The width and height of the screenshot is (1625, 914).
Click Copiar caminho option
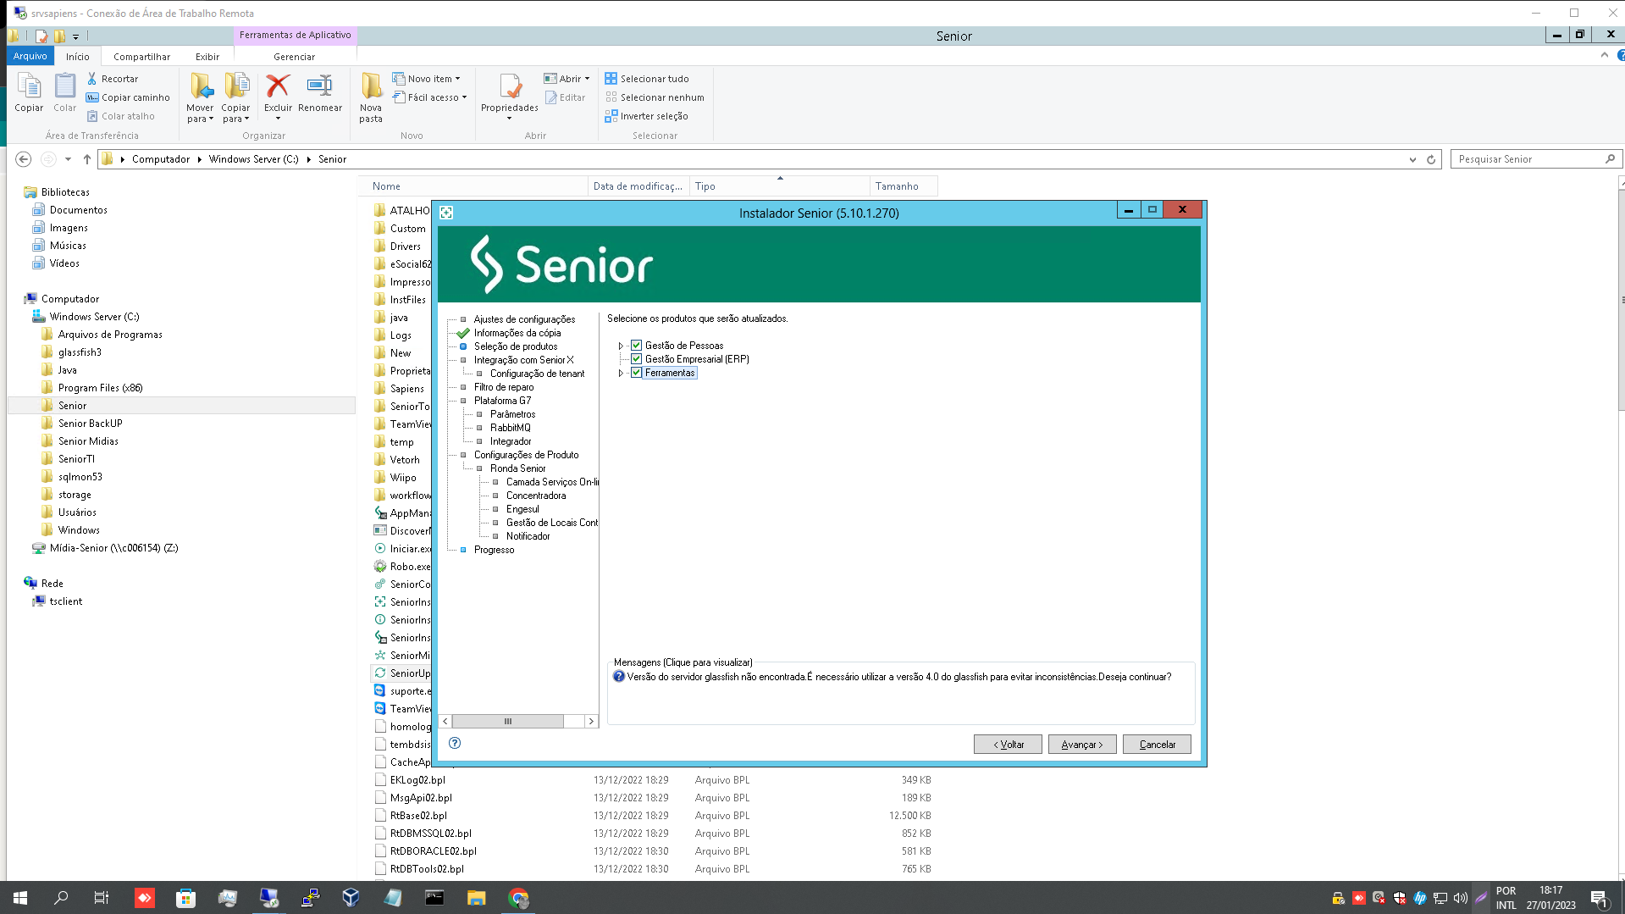128,97
